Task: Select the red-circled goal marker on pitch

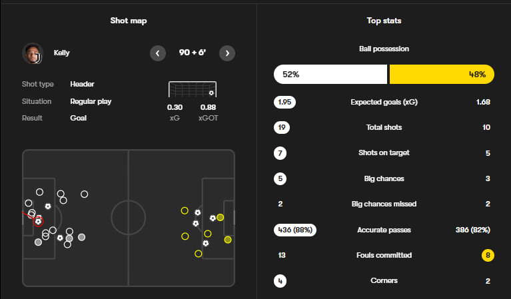Action: (38, 221)
